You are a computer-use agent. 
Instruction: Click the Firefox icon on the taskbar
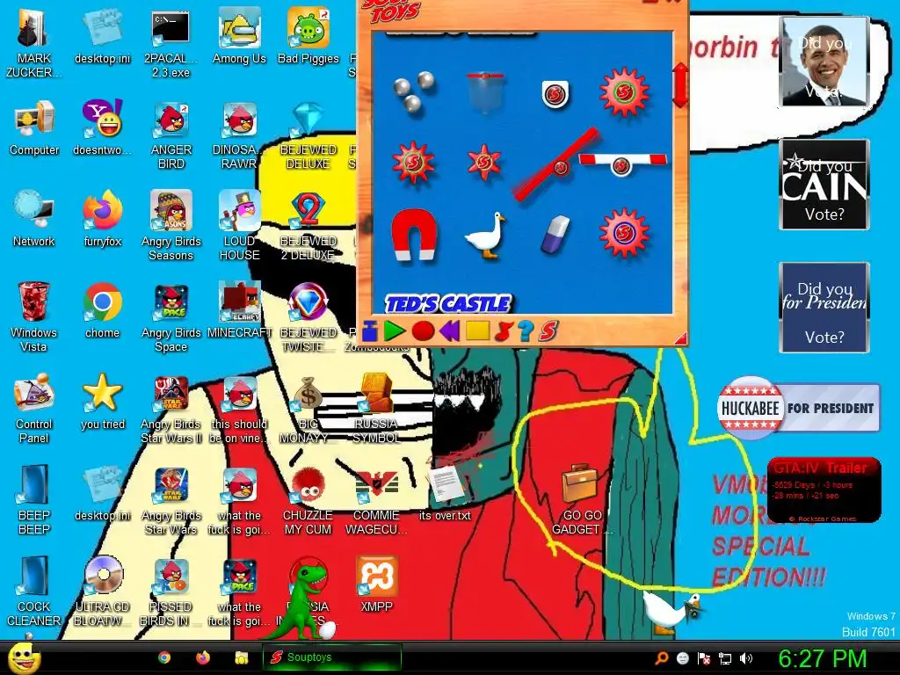coord(203,657)
